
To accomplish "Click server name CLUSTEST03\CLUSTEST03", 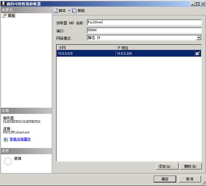I will tap(22, 122).
